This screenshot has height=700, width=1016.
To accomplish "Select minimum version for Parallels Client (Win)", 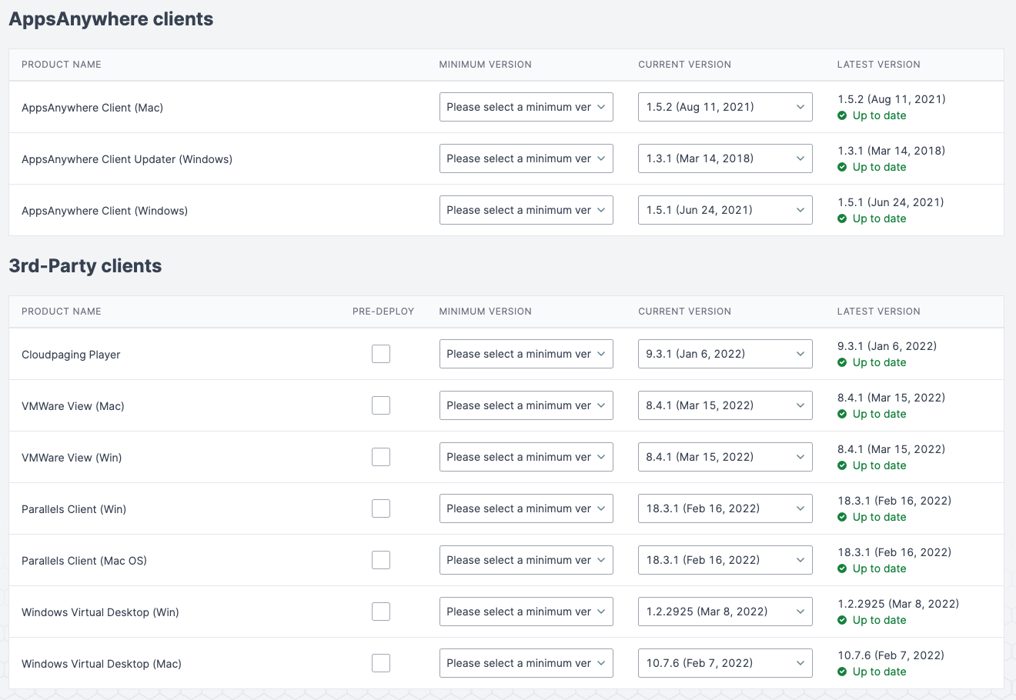I will point(526,508).
